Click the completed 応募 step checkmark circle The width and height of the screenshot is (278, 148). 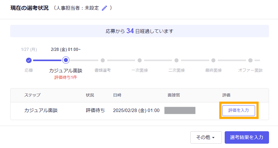coord(29,60)
